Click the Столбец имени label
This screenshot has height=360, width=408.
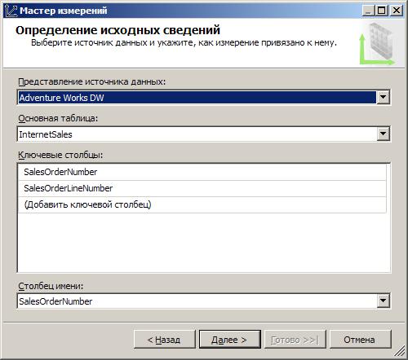tap(51, 286)
